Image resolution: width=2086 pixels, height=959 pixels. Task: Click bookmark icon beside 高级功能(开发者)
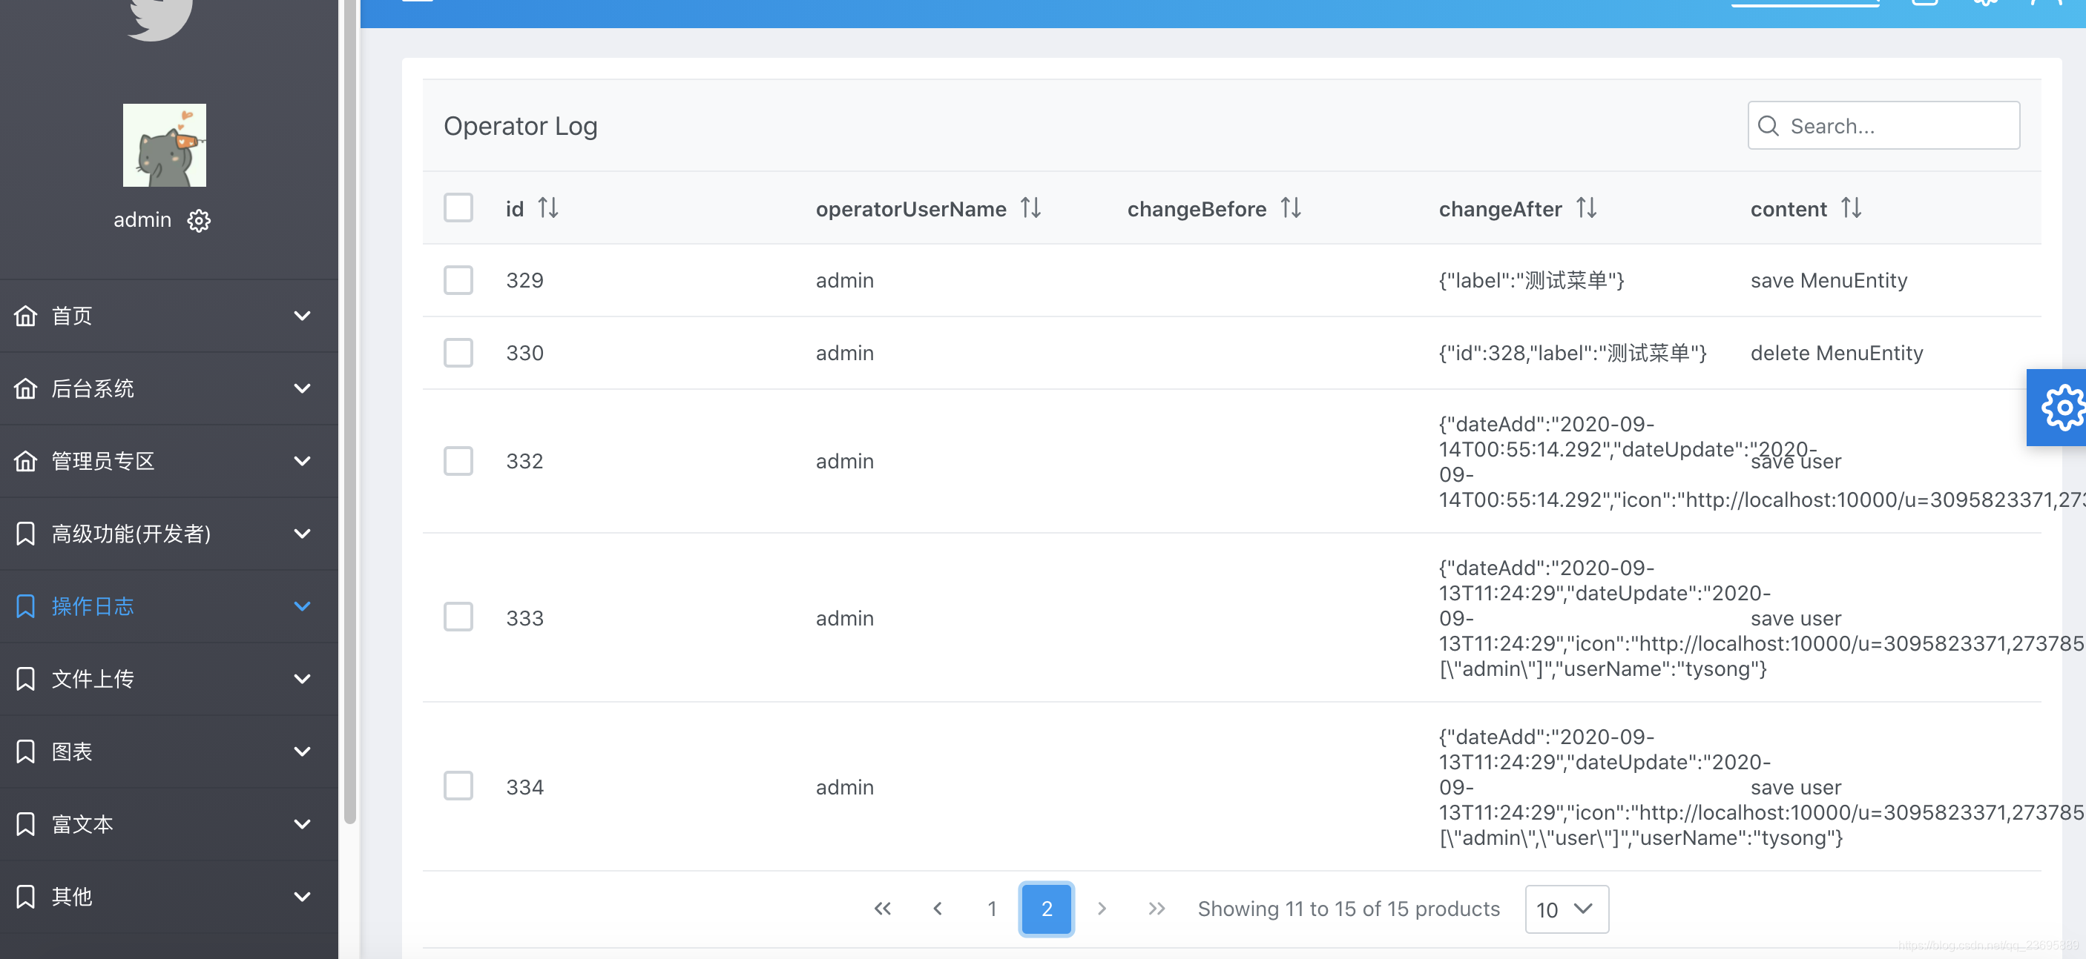click(x=26, y=534)
